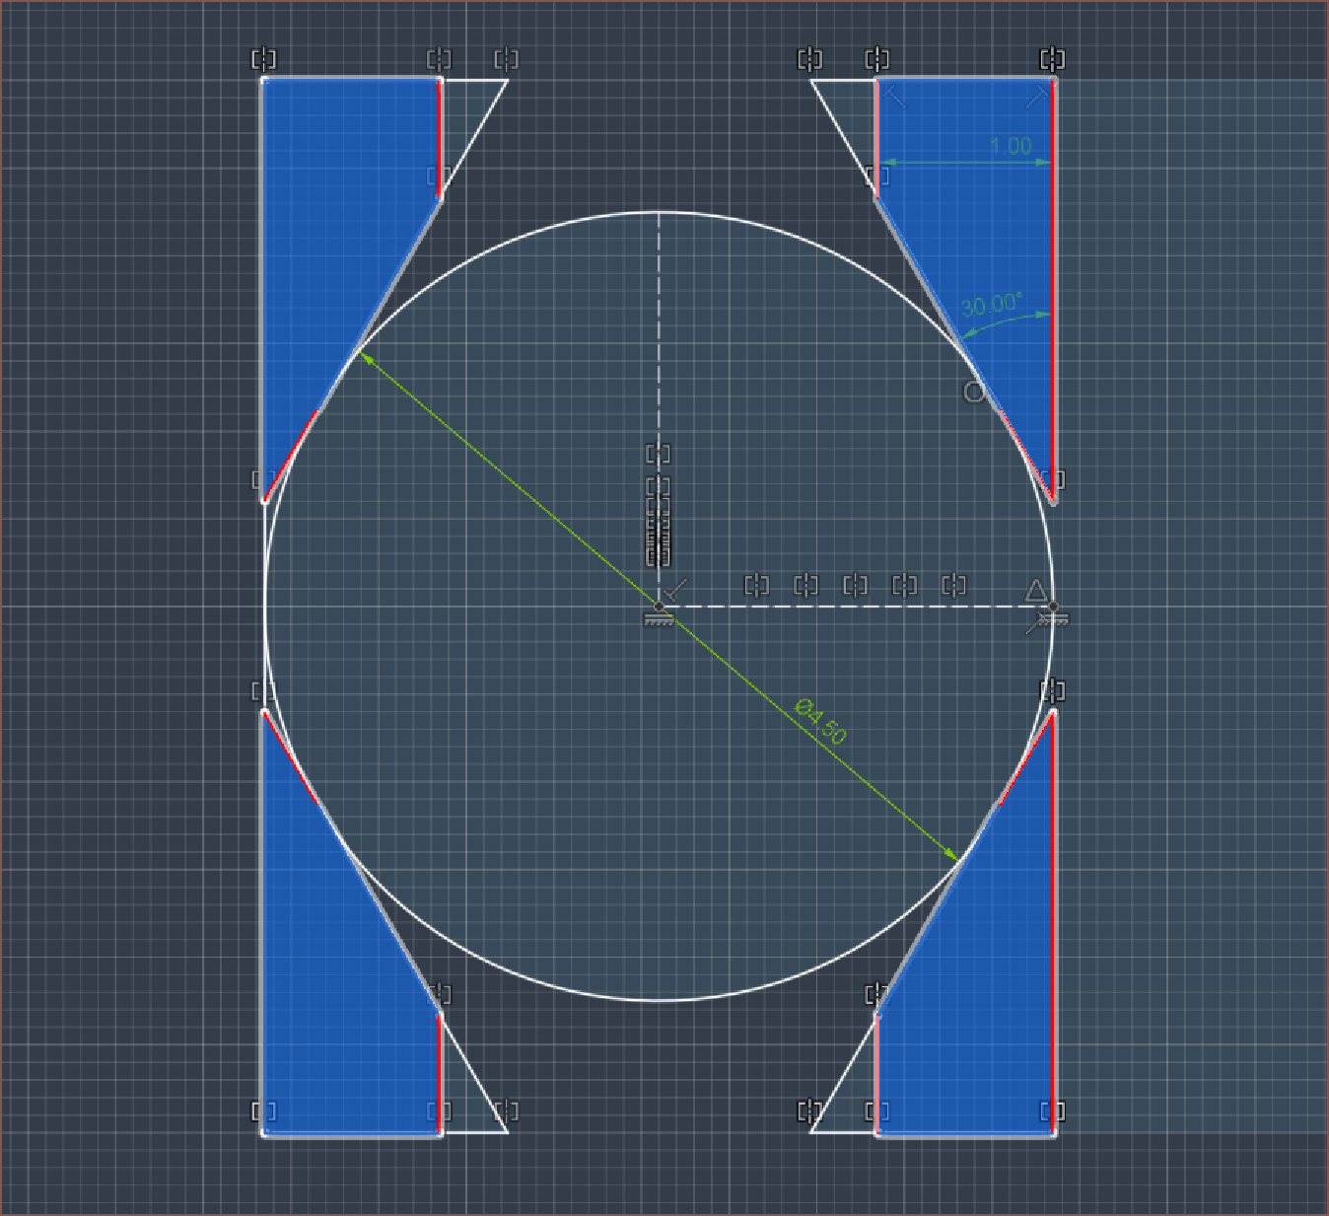This screenshot has width=1329, height=1216.
Task: Select the red outer vertical edge of the lower-right profile
Action: tap(1053, 922)
